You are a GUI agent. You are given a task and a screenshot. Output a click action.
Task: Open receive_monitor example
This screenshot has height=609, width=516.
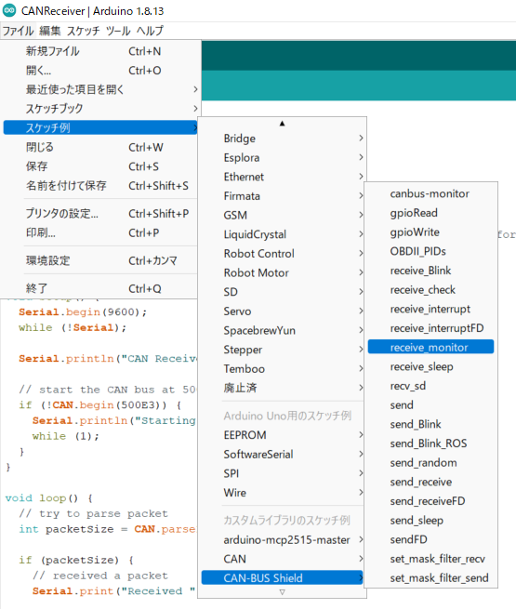pos(431,347)
